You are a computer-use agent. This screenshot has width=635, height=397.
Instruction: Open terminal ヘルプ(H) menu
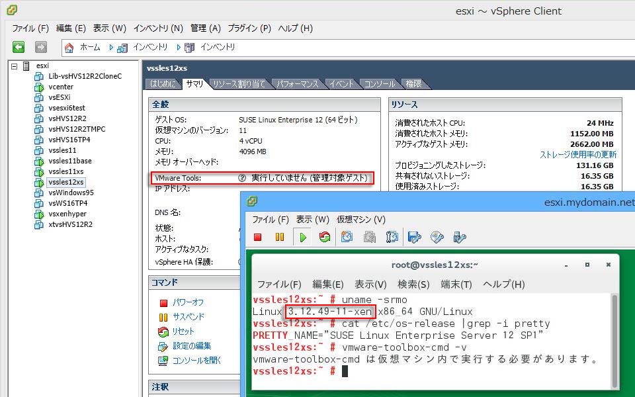504,285
